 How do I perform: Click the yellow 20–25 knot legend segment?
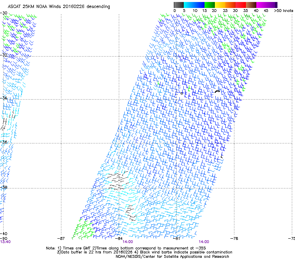[220, 5]
